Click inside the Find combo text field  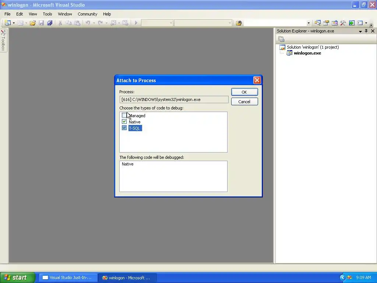click(275, 23)
